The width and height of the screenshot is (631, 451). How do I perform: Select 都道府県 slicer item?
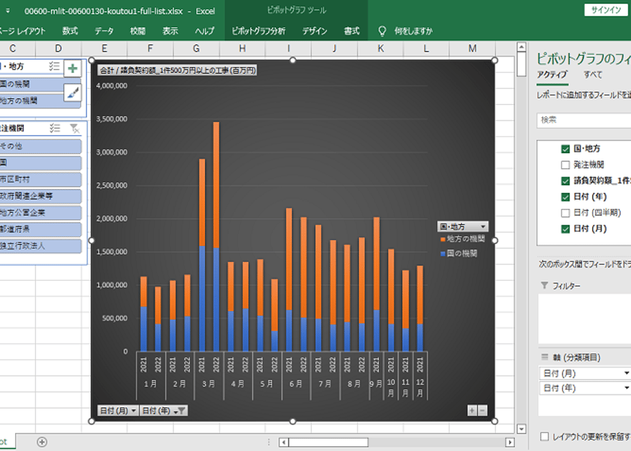pyautogui.click(x=40, y=229)
